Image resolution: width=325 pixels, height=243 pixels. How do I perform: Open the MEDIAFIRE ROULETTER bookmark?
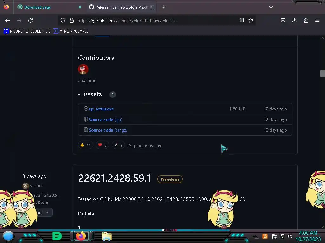[x=27, y=31]
